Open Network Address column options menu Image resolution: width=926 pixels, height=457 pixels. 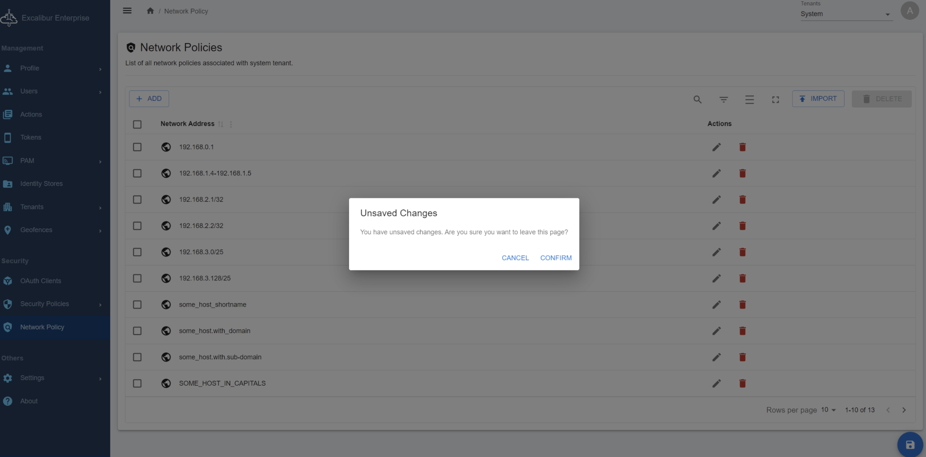(x=231, y=124)
